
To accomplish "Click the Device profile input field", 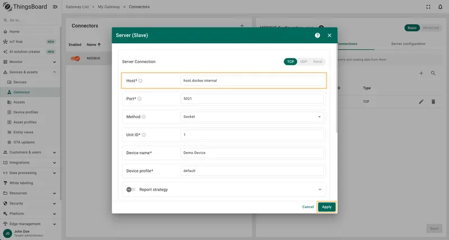I will [252, 171].
